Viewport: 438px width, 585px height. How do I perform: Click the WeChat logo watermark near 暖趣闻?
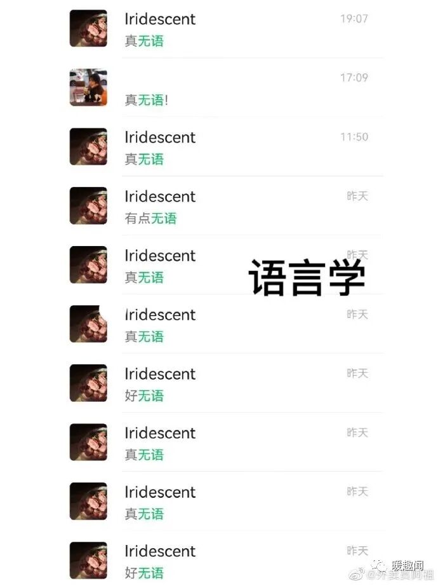380,565
